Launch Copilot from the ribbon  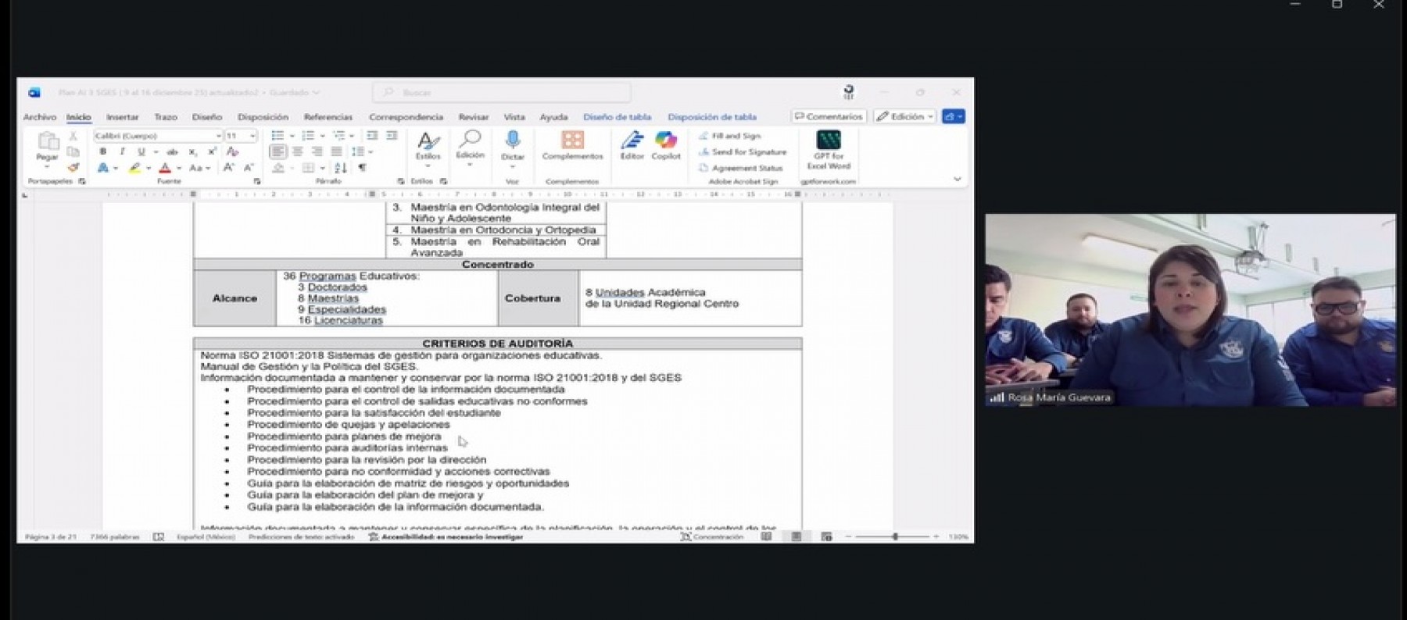666,145
